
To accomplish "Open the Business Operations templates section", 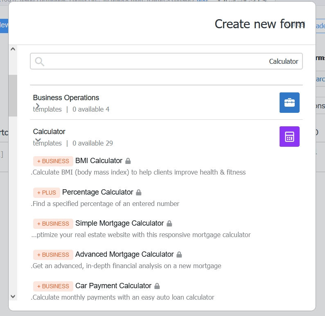I will point(66,98).
